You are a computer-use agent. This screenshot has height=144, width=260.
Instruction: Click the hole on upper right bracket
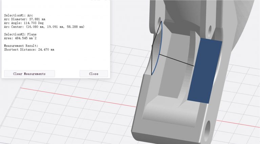click(x=210, y=30)
